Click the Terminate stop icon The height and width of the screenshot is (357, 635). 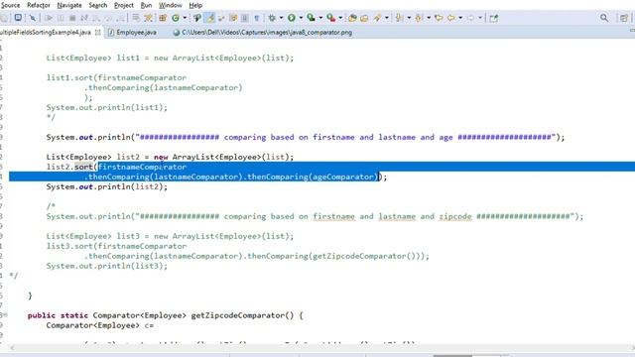click(72, 18)
